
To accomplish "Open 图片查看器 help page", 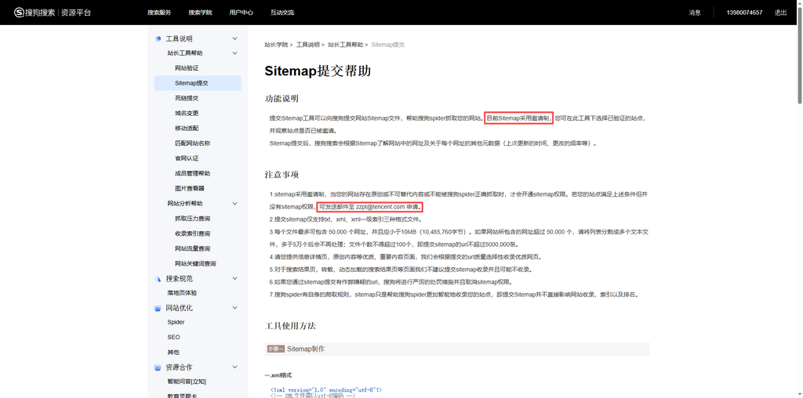I will [190, 188].
